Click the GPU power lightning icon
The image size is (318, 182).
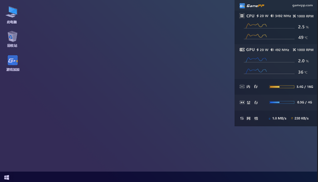[258, 50]
